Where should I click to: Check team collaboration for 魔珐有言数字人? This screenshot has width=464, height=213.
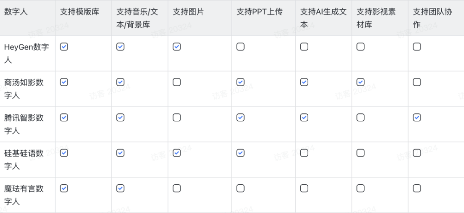point(417,188)
